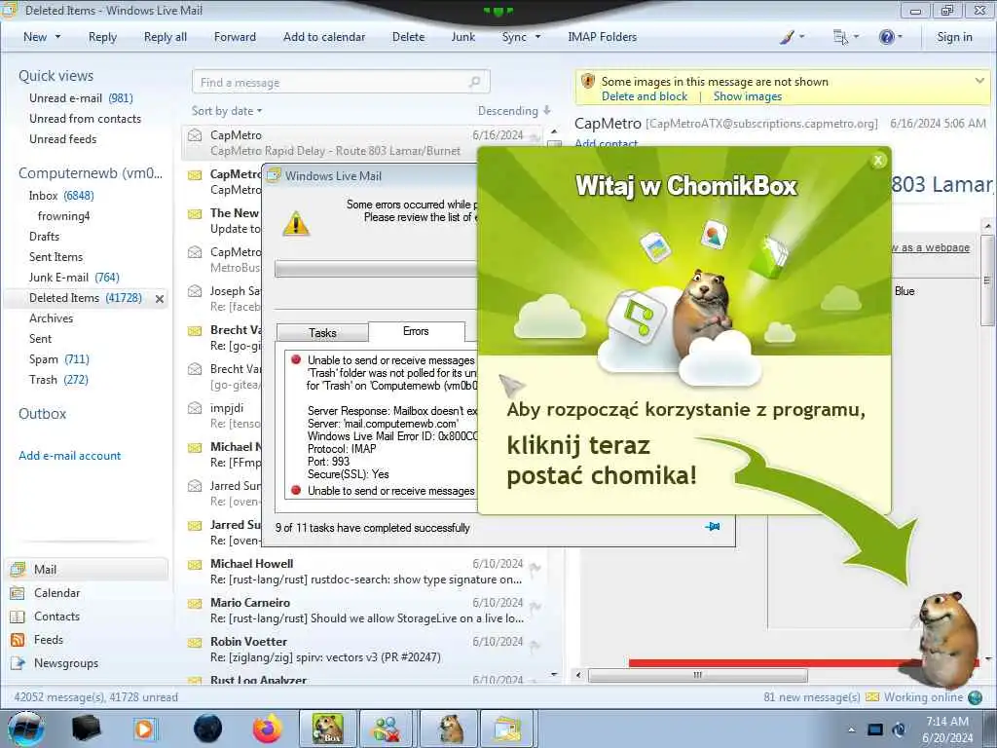Open the Junk E-mail folder
The height and width of the screenshot is (748, 997).
click(x=74, y=278)
